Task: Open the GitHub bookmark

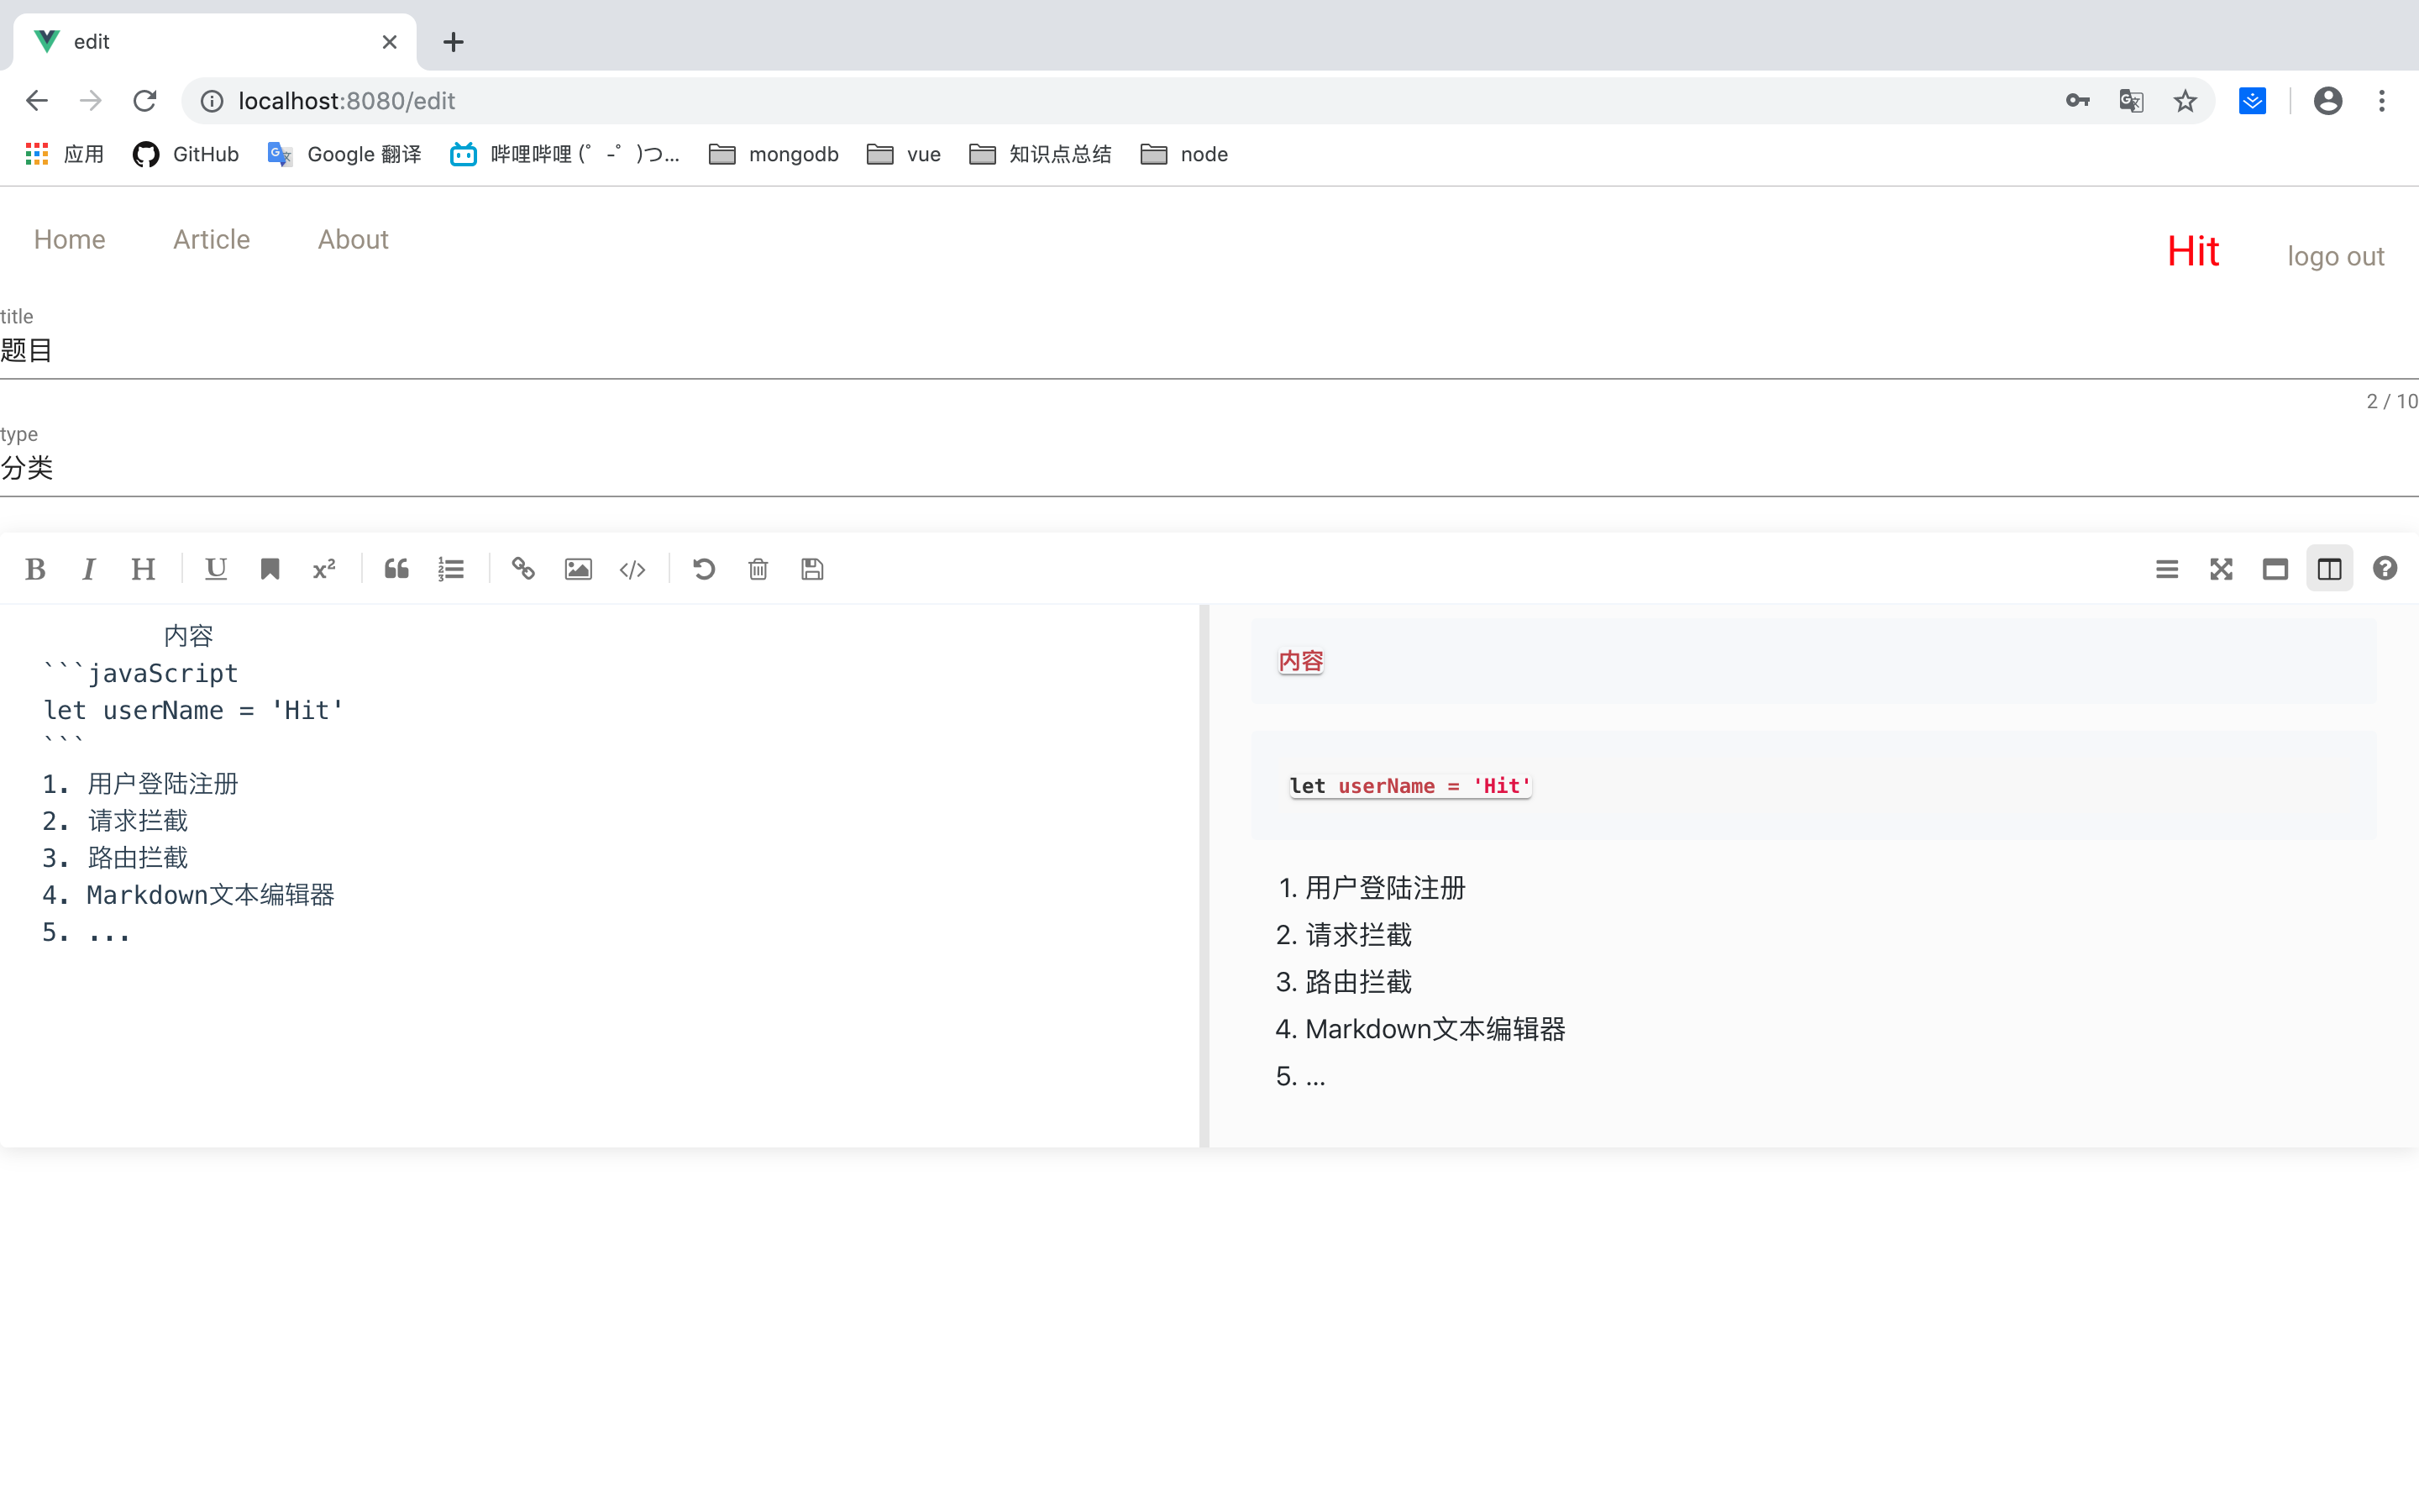Action: tap(186, 154)
